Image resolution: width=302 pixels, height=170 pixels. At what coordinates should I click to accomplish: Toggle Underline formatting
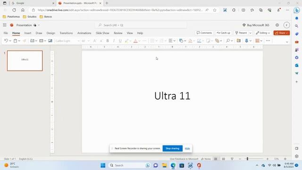(x=120, y=41)
